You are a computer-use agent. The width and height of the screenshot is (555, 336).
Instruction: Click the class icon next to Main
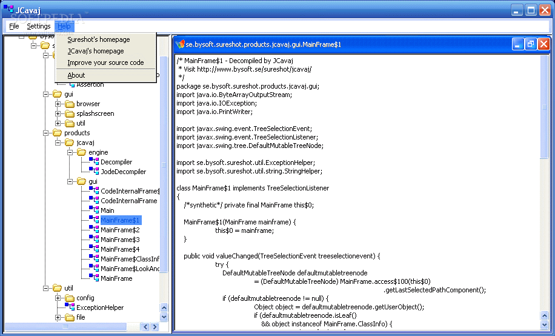coord(94,210)
